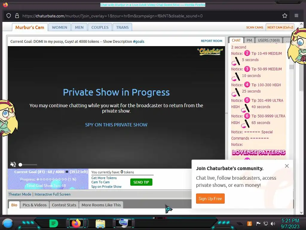
Task: Open the Contest Stats tab
Action: click(x=64, y=205)
